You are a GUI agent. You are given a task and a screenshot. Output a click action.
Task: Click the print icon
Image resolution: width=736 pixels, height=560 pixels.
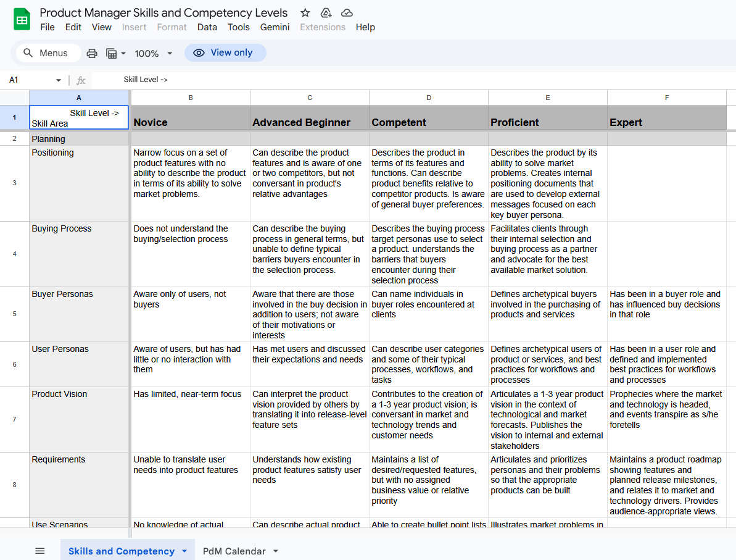[92, 53]
